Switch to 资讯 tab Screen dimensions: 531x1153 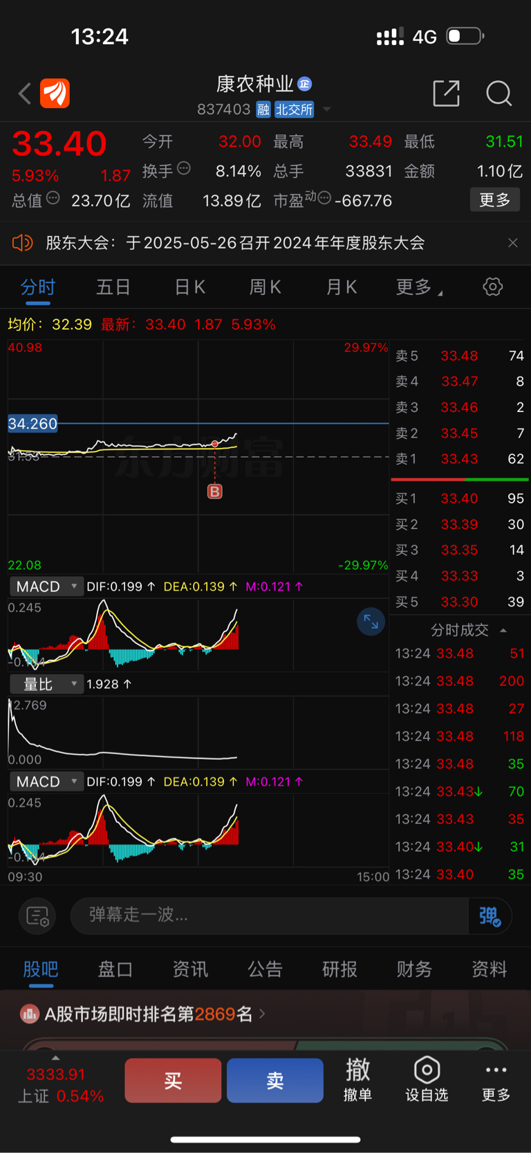point(190,969)
